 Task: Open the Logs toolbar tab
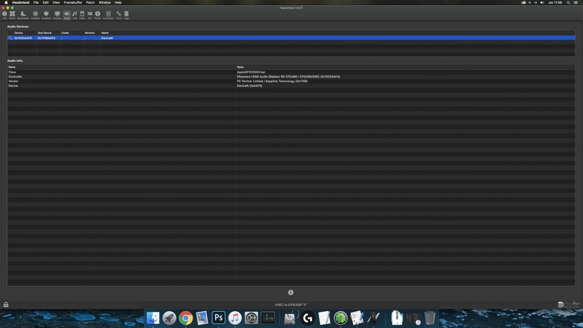(x=127, y=15)
